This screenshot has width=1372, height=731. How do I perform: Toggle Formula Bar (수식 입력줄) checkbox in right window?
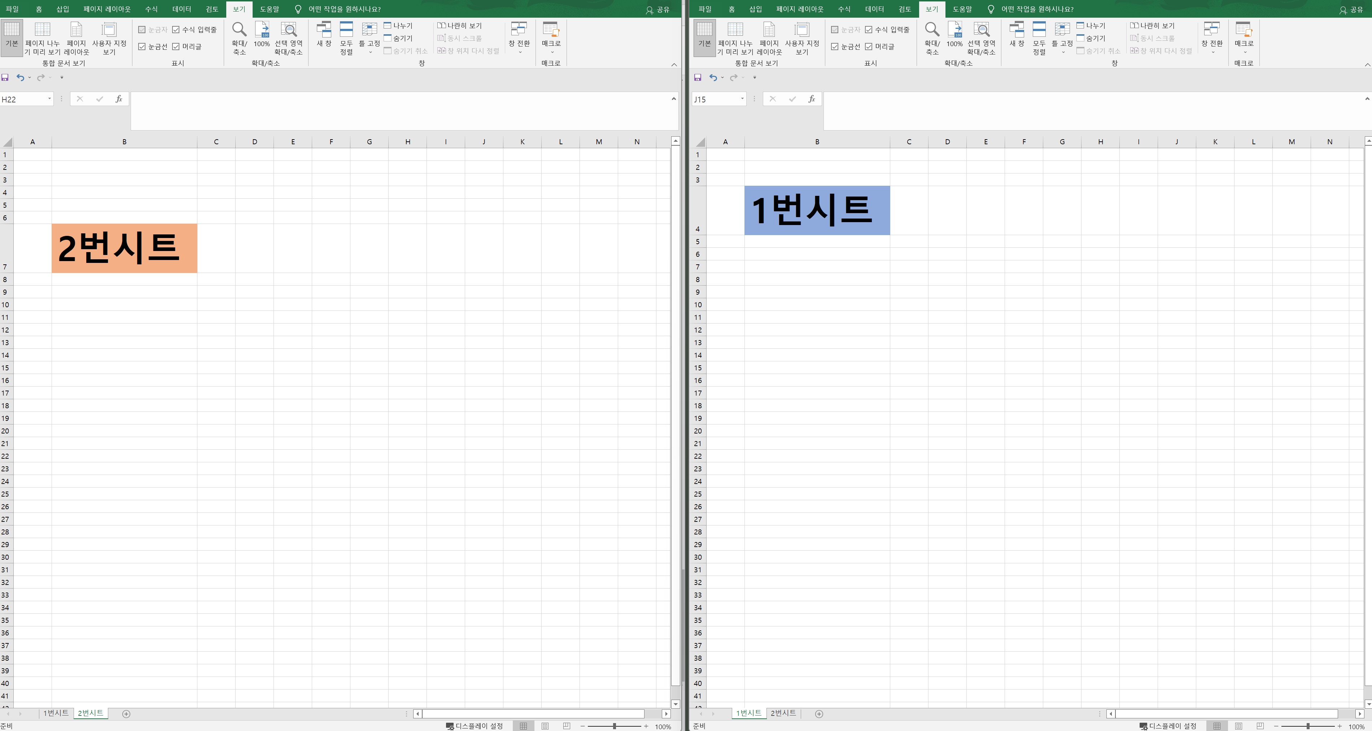tap(869, 30)
